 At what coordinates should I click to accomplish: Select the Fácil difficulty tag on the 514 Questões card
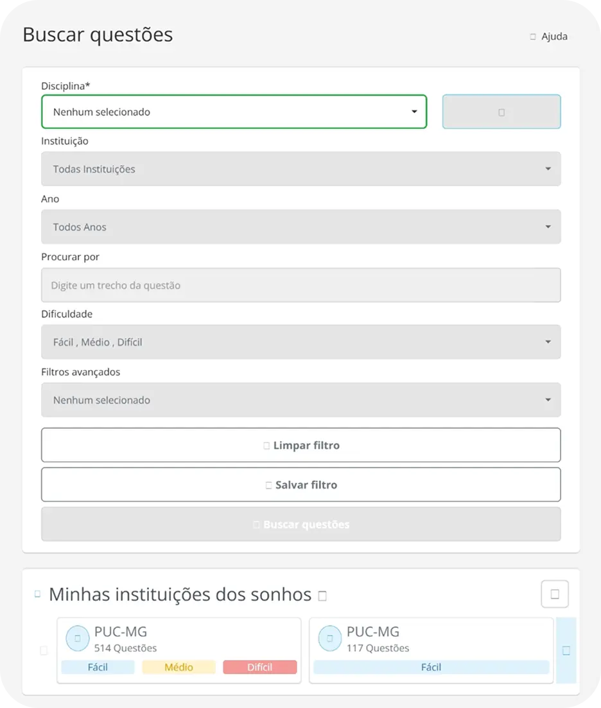pos(98,667)
